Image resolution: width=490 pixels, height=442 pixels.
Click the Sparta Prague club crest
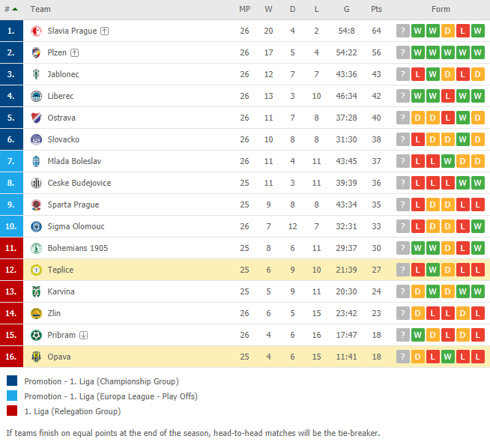point(36,205)
